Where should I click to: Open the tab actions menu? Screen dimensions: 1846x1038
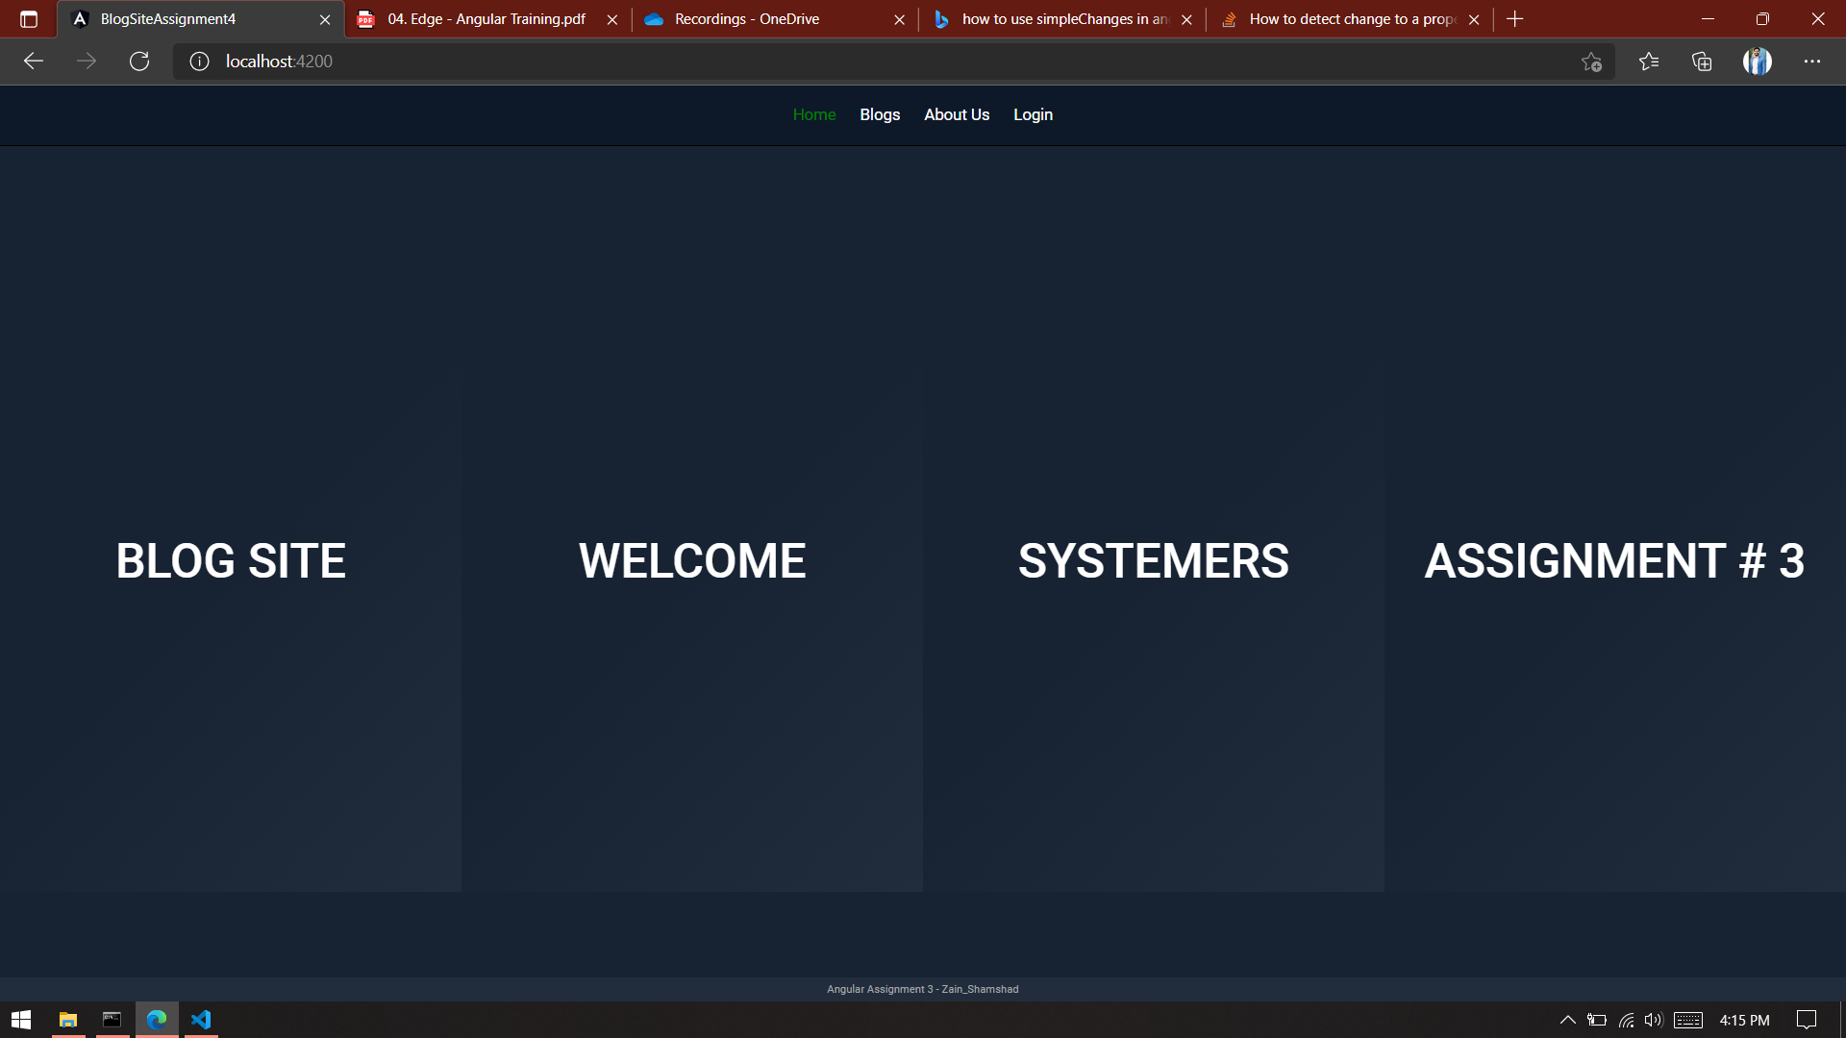pyautogui.click(x=28, y=18)
